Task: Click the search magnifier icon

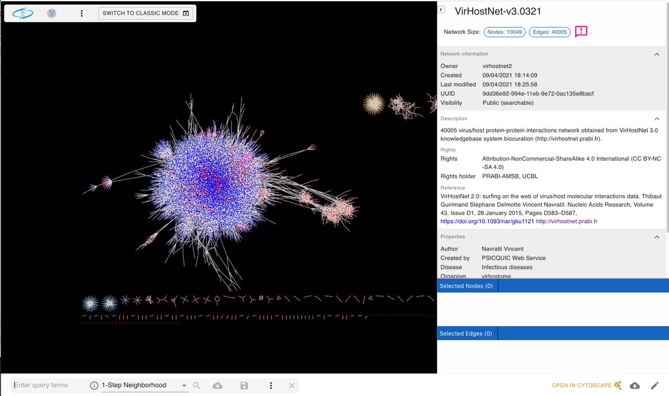Action: point(196,385)
